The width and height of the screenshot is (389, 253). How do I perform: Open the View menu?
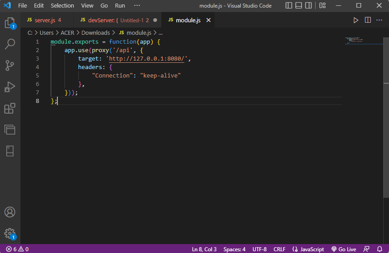tap(87, 5)
